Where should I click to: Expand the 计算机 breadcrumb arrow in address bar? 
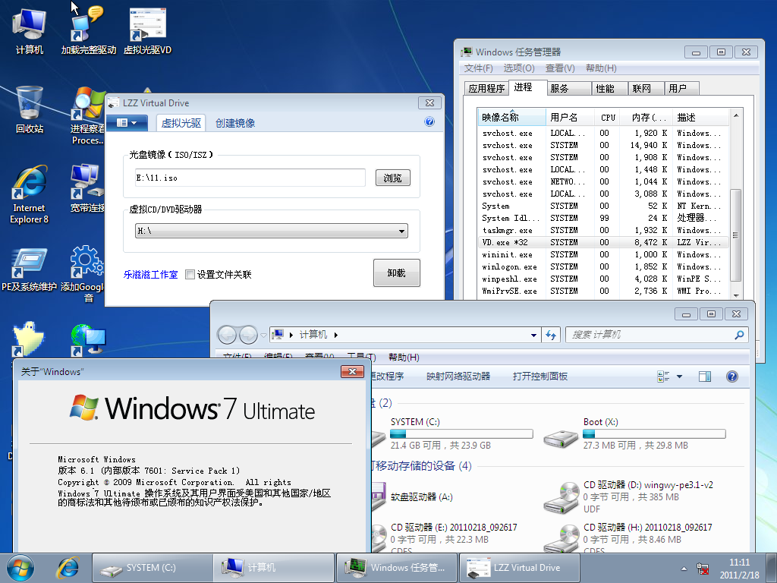[x=336, y=335]
